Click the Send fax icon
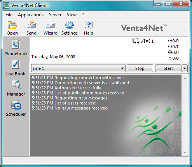Screen dimensions: 192x167 point(31,24)
